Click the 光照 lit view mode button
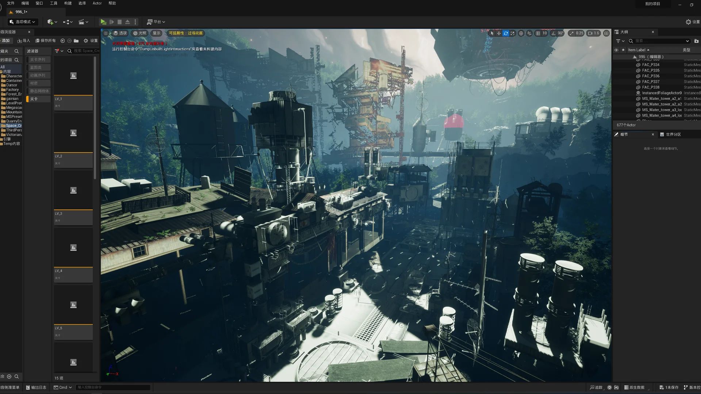701x394 pixels. pyautogui.click(x=139, y=33)
